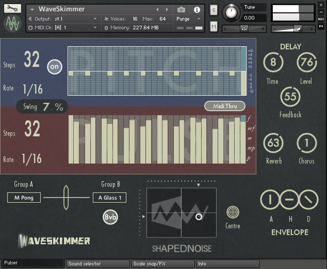
Task: Expand the Purge dropdown menu
Action: (x=199, y=19)
